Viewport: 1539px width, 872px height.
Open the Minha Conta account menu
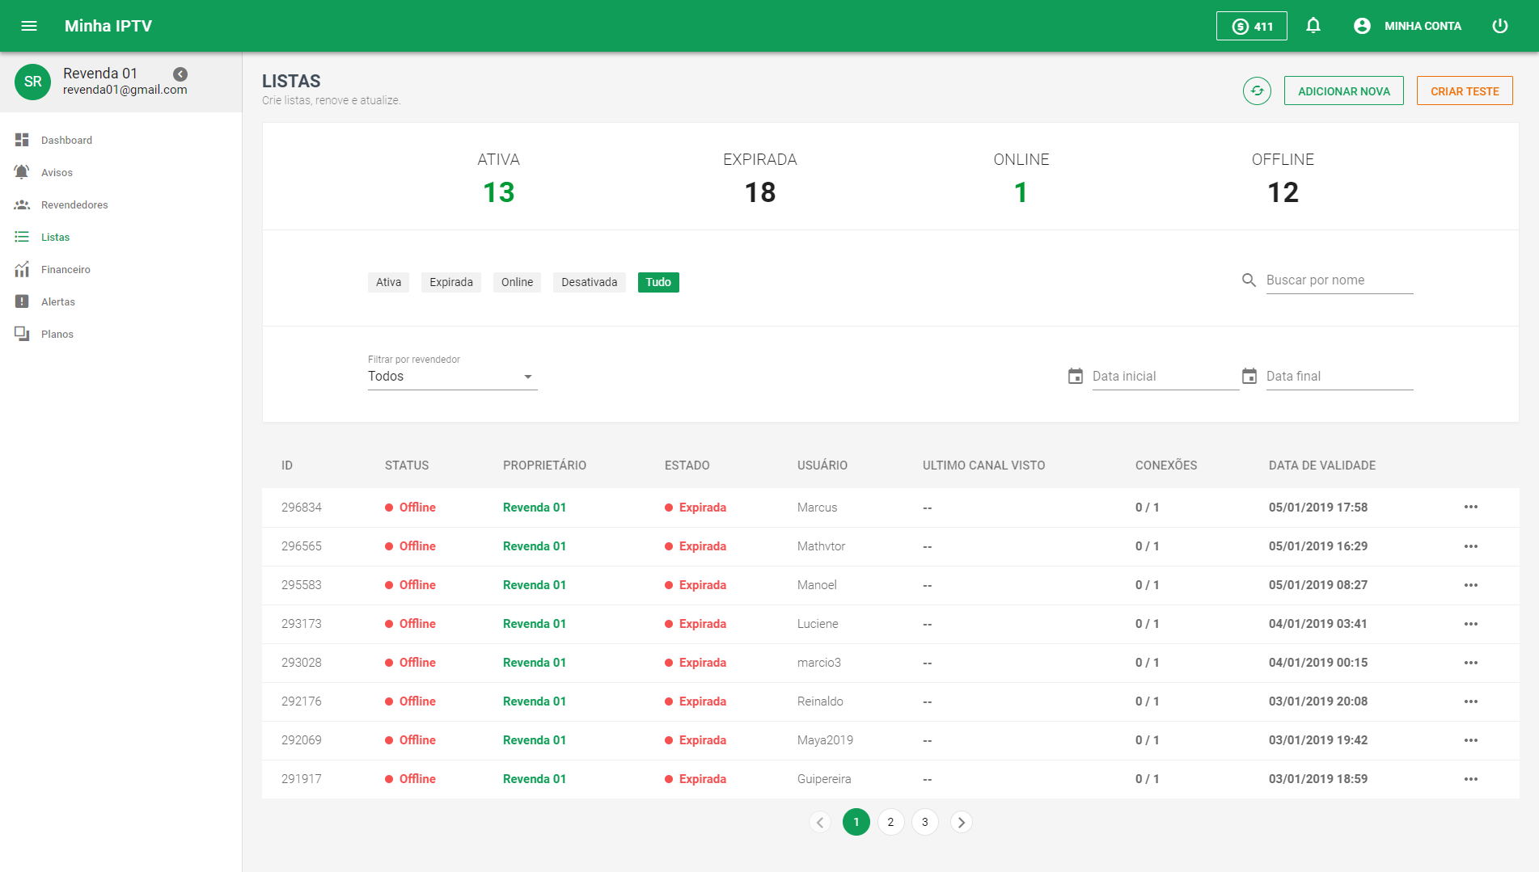(x=1408, y=26)
